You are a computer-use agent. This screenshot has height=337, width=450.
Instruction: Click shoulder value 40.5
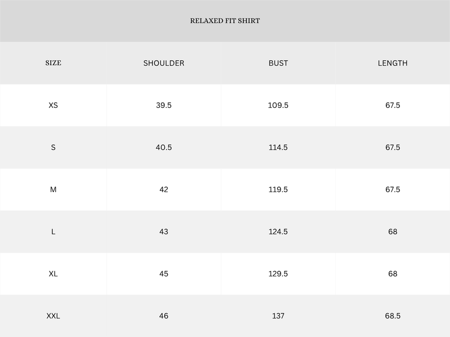(x=164, y=147)
